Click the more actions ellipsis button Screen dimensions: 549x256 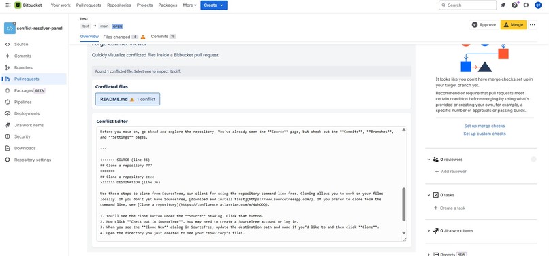[x=533, y=25]
